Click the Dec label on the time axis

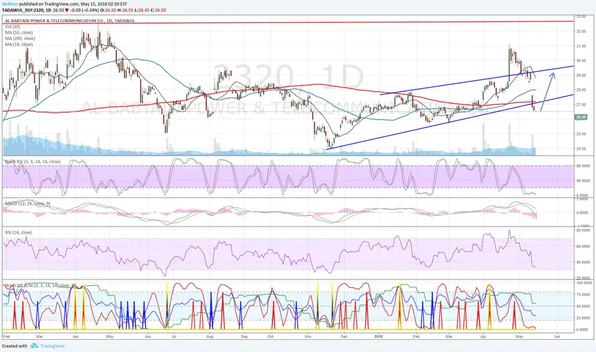tap(344, 337)
